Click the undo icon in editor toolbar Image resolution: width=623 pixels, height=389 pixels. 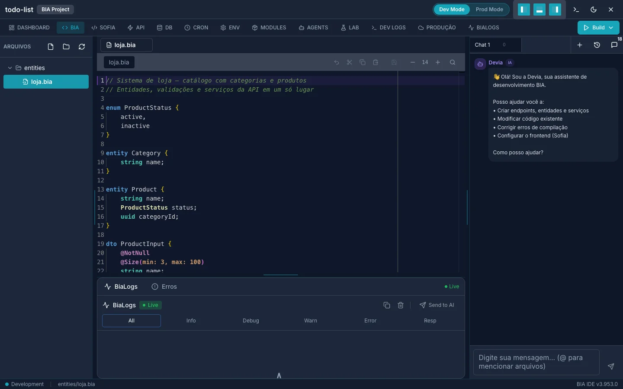tap(337, 62)
